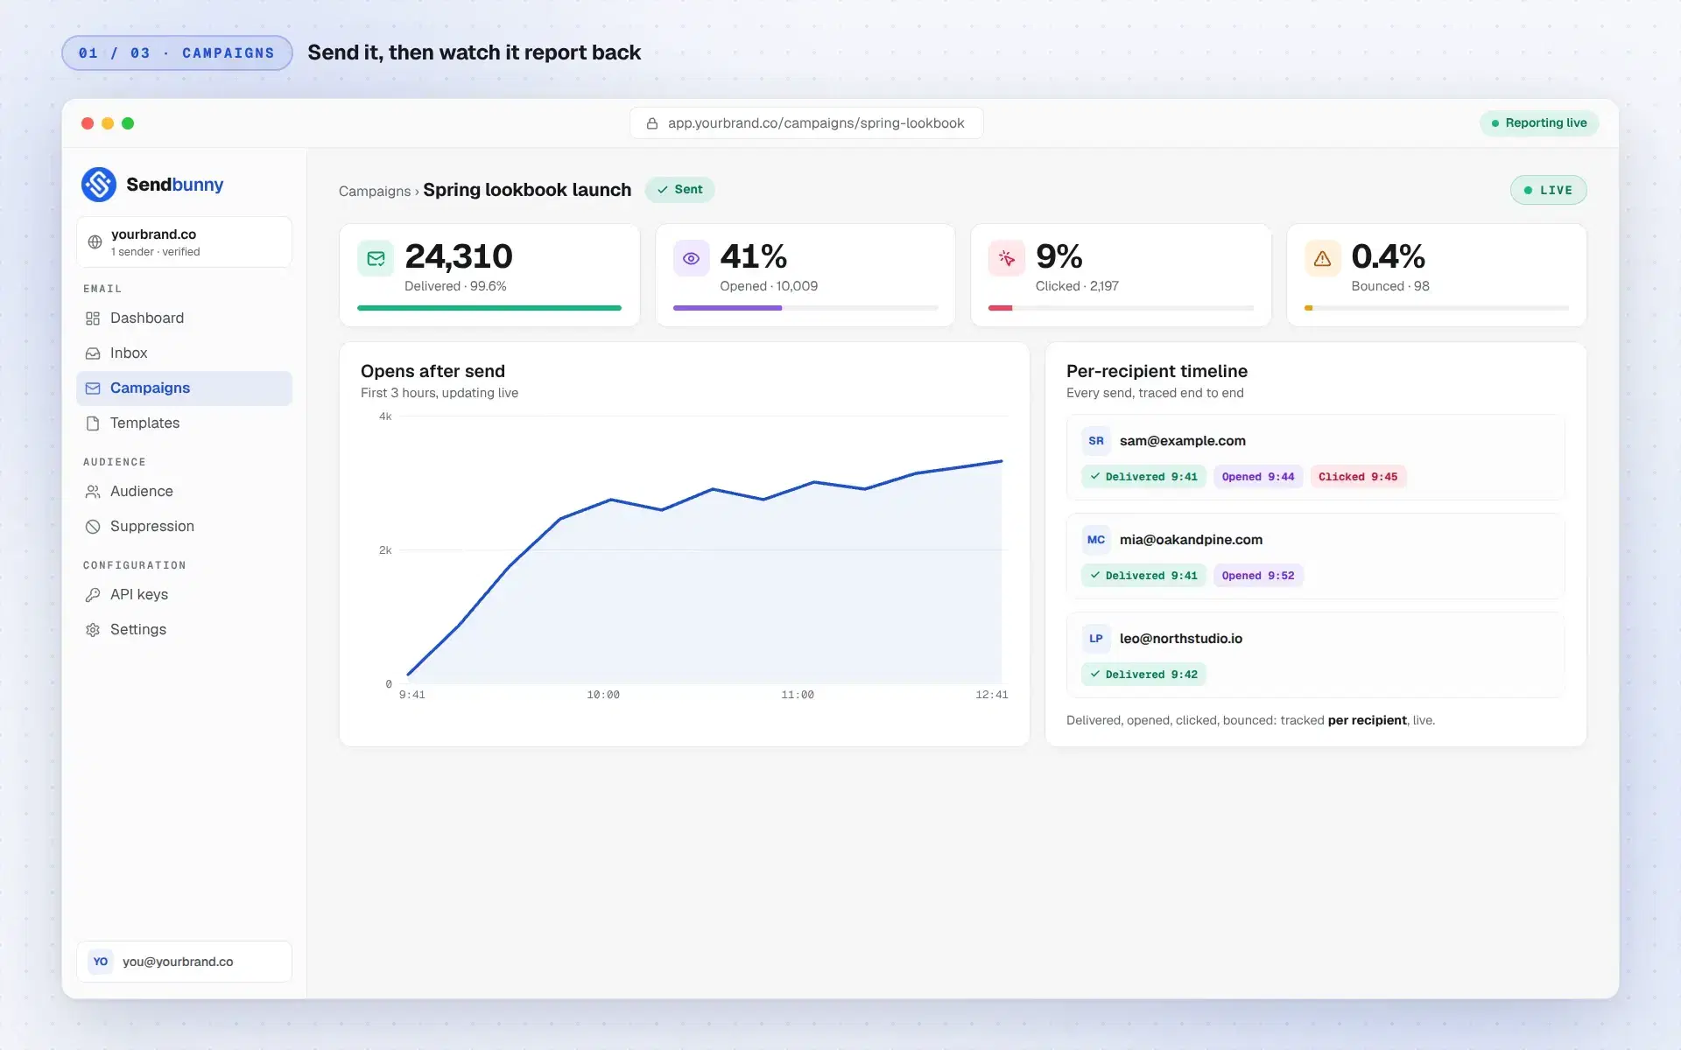Click the Per-recipient timeline heading
Image resolution: width=1681 pixels, height=1050 pixels.
pyautogui.click(x=1157, y=371)
